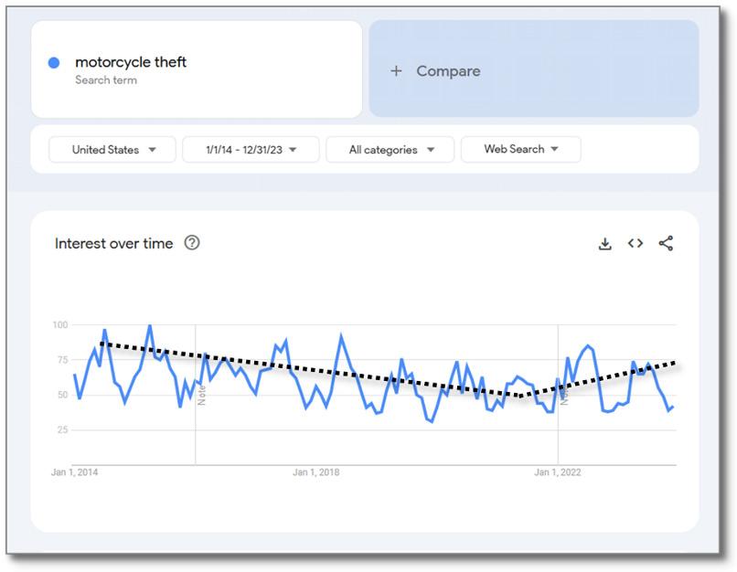Download the Interest over time data

604,244
